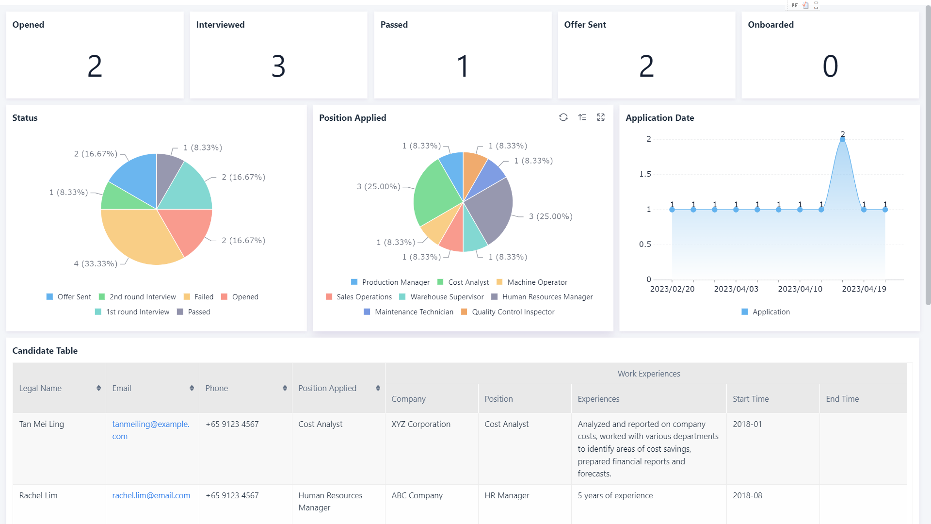Sort table by Legal Name column arrows

point(98,388)
